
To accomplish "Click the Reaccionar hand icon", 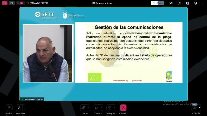I will point(19,108).
